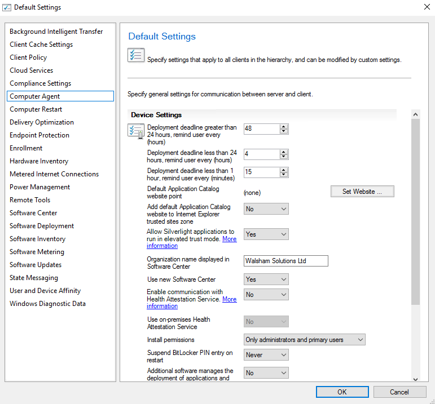This screenshot has height=404, width=435.
Task: Open the Install permissions dropdown
Action: pyautogui.click(x=304, y=340)
